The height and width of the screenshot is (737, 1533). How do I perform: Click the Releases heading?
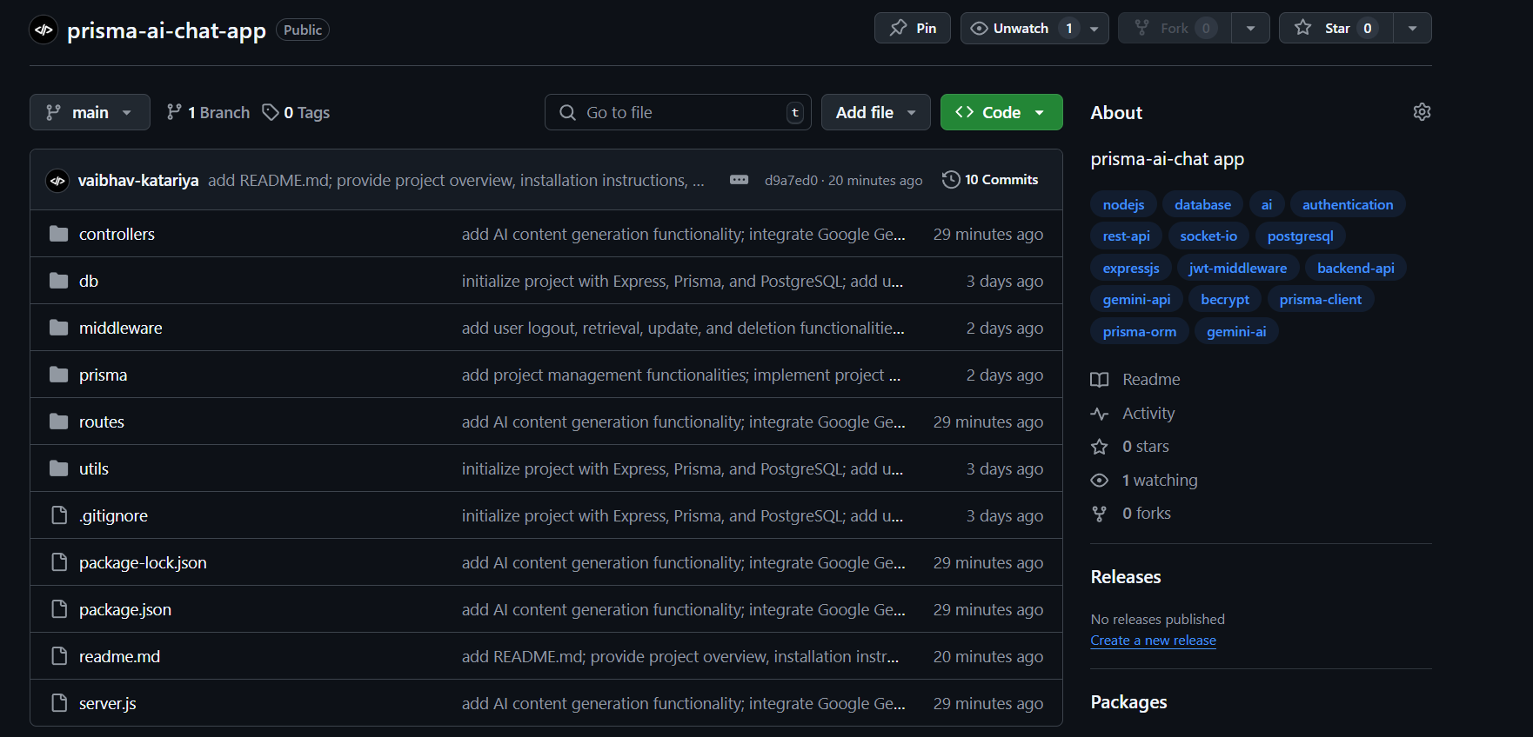pos(1126,577)
